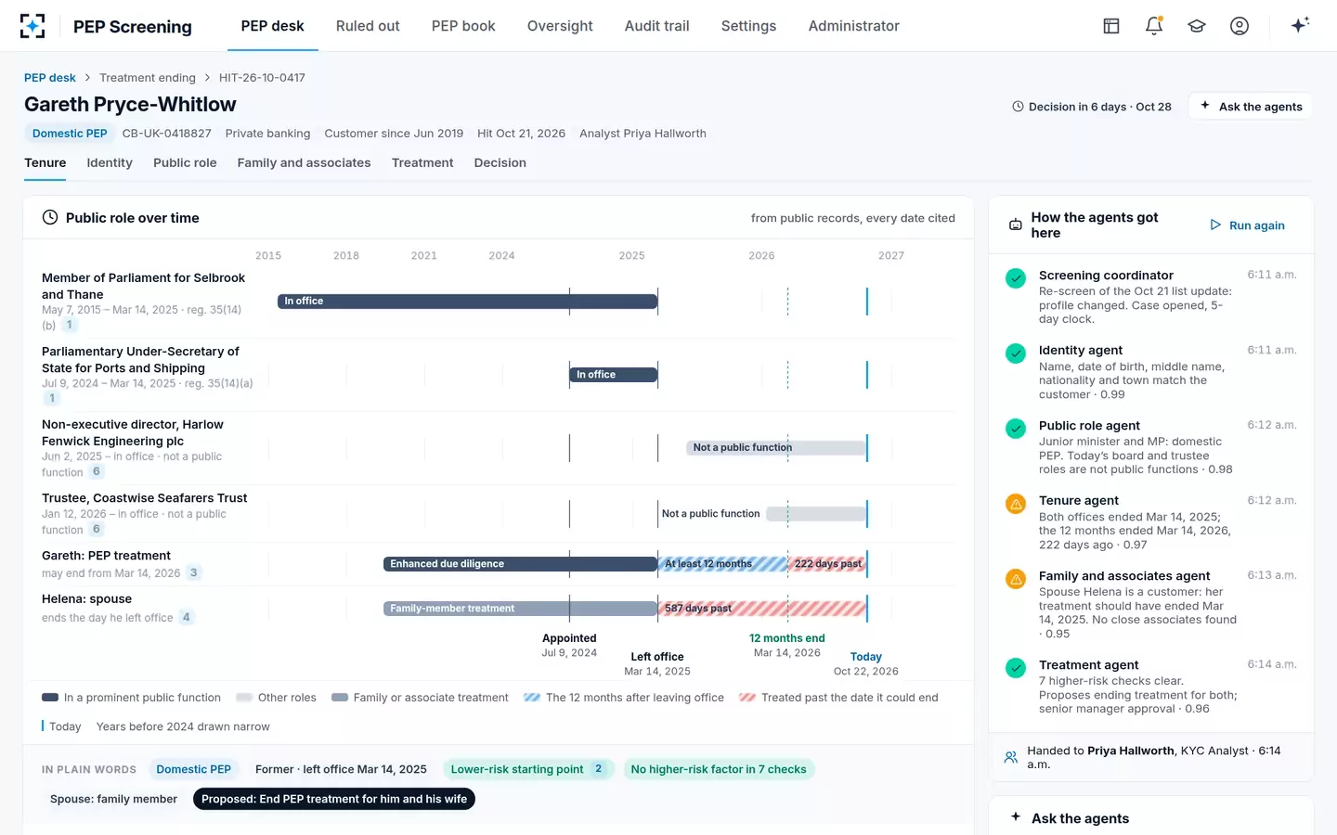Click the warning icon for Family and associates agent
This screenshot has width=1337, height=835.
[1016, 579]
